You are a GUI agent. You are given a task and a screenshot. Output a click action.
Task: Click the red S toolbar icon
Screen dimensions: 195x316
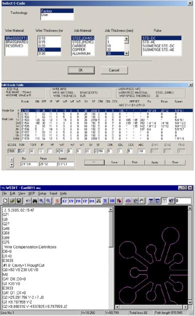coord(57,200)
